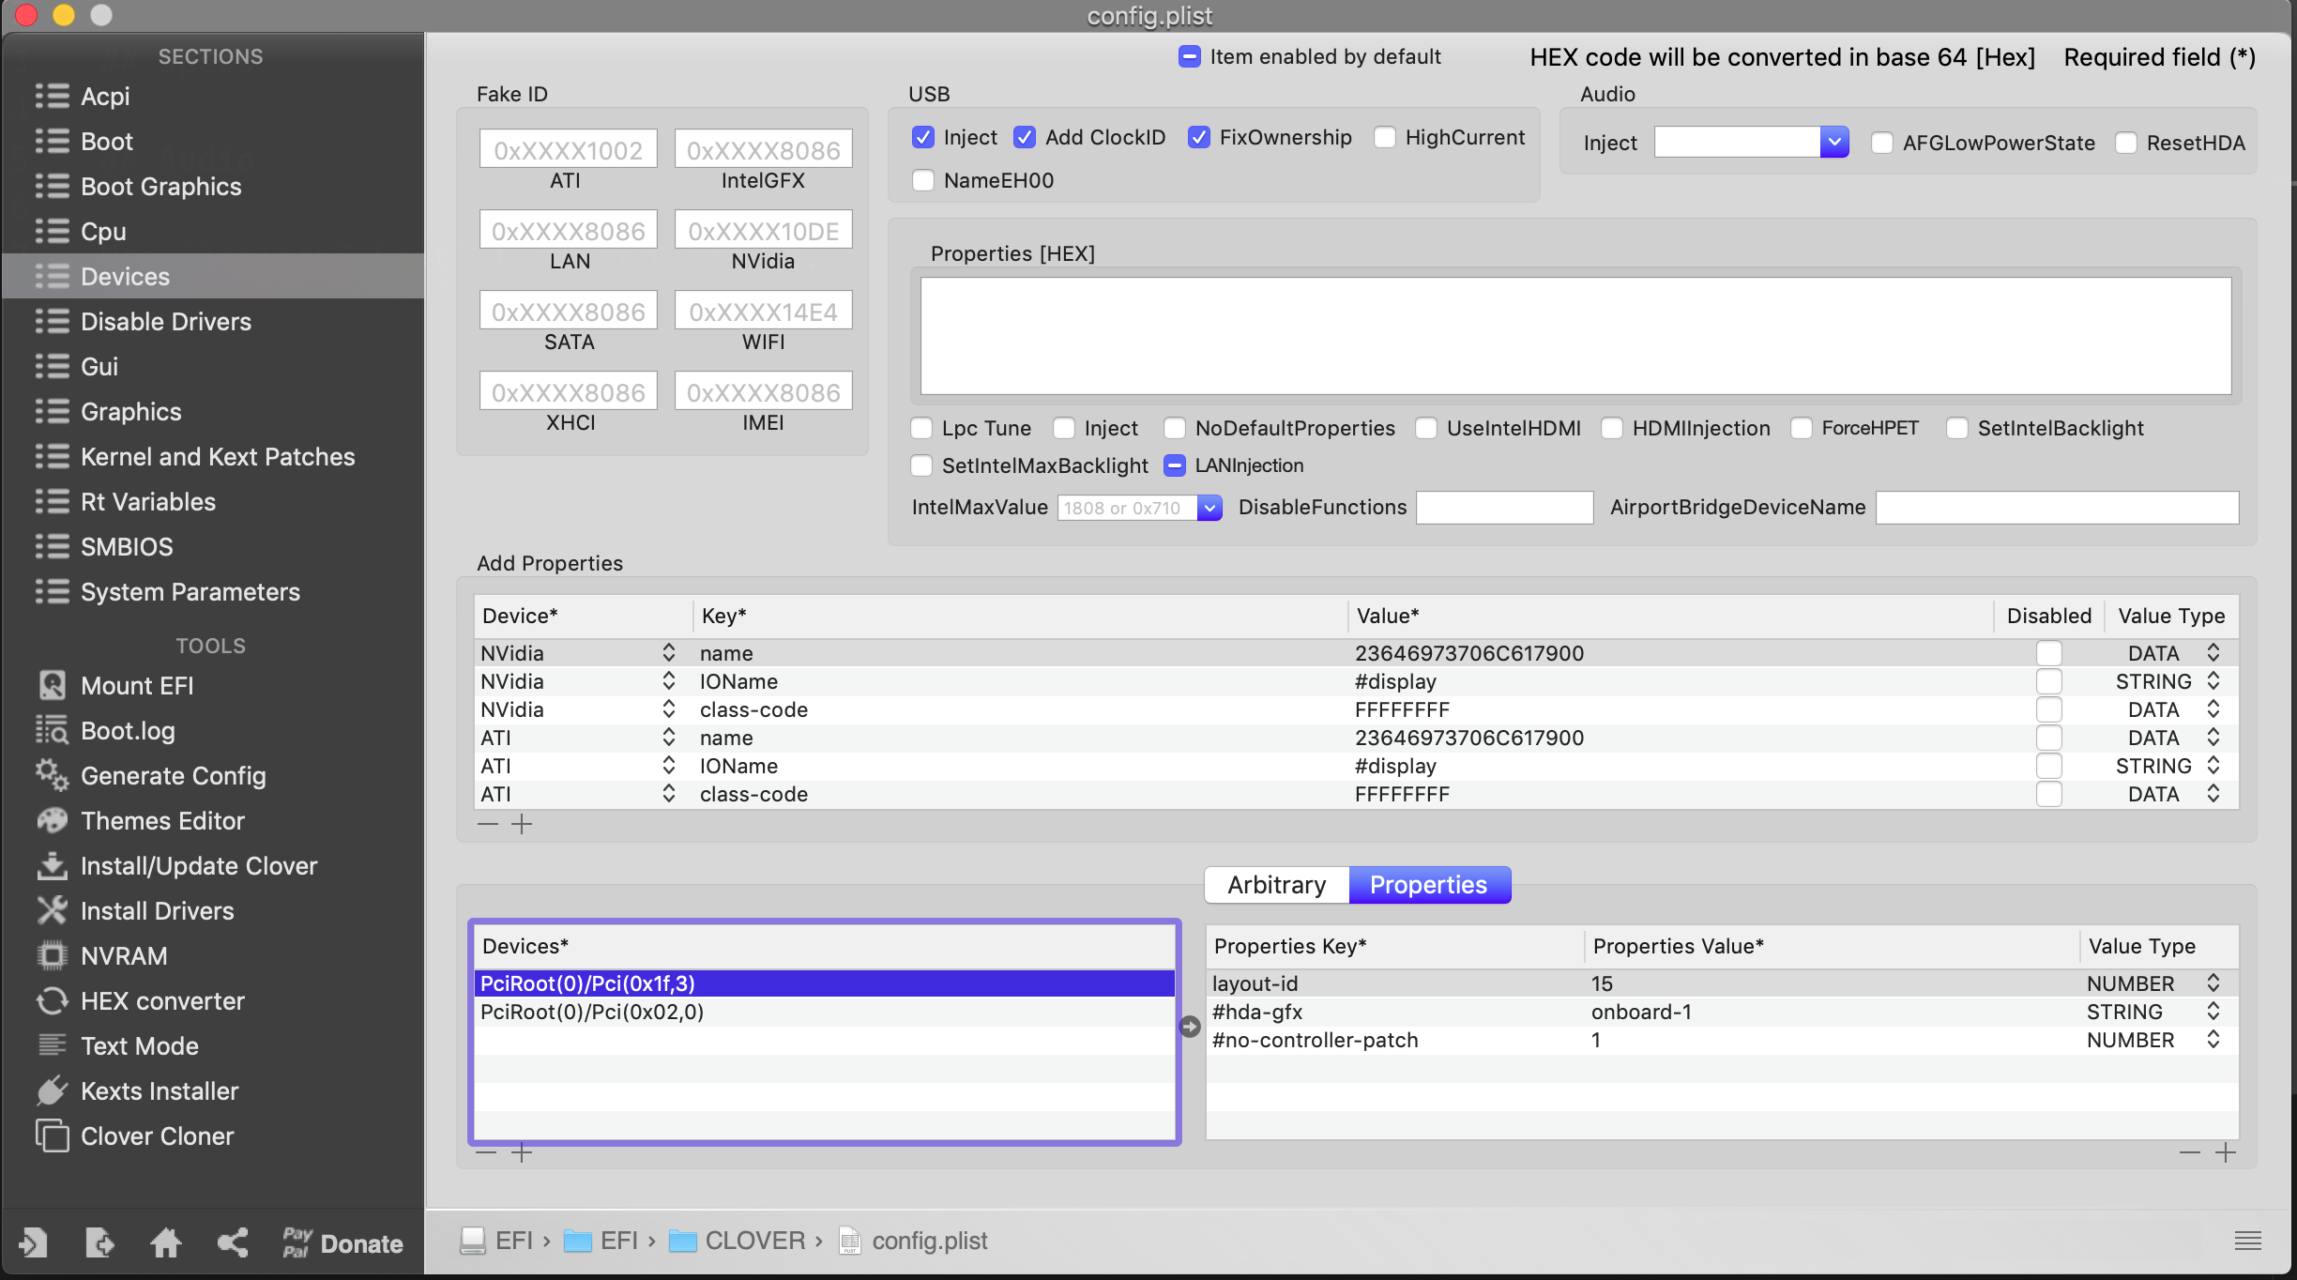The image size is (2297, 1280).
Task: Change value type for #no-controller-patch property
Action: click(2213, 1040)
